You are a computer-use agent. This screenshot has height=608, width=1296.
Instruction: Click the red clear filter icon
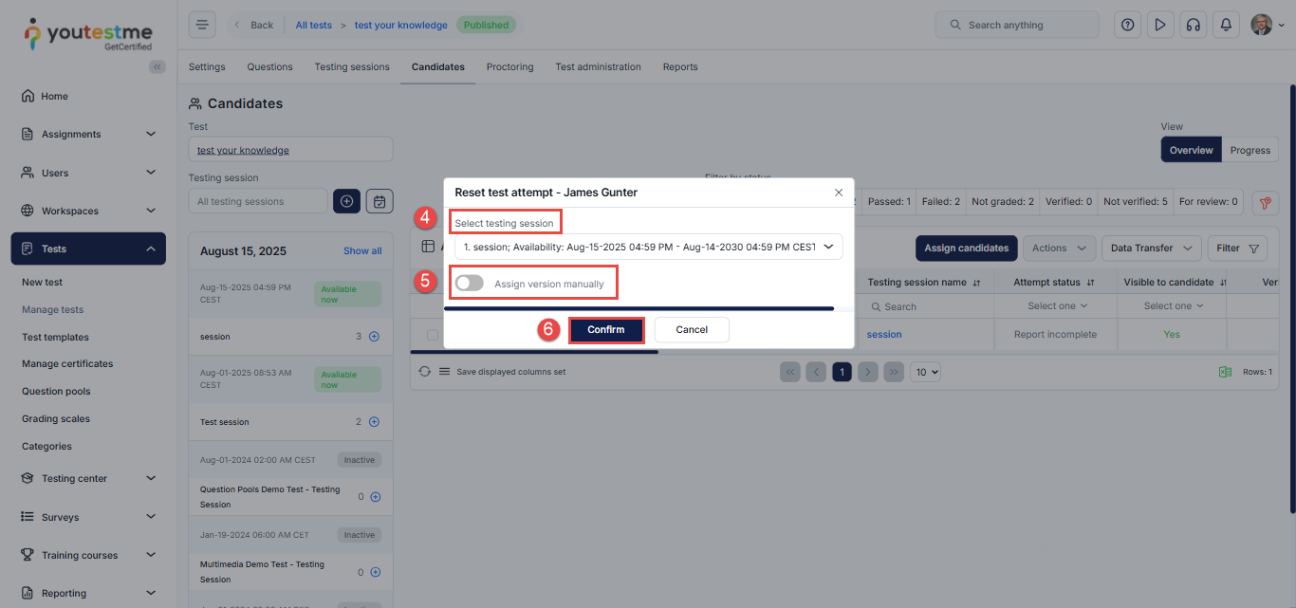coord(1264,202)
